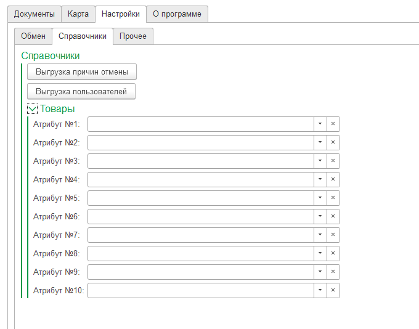Clear the Атрибут №9 field with X
The image size is (419, 329).
click(x=333, y=272)
